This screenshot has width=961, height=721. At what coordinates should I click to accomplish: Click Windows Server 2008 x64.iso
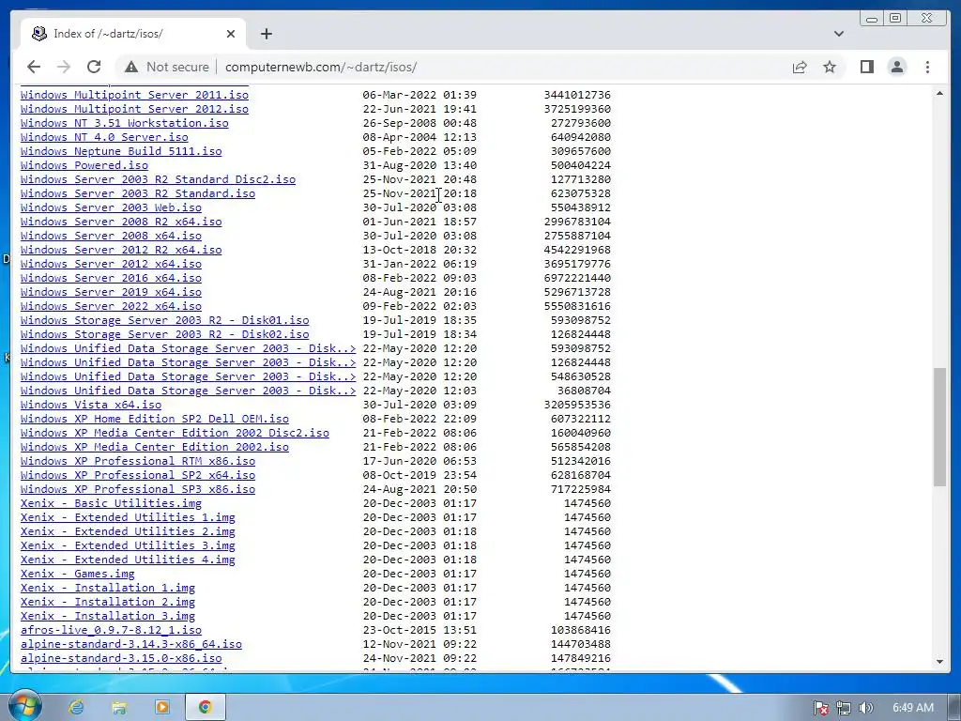click(x=111, y=236)
